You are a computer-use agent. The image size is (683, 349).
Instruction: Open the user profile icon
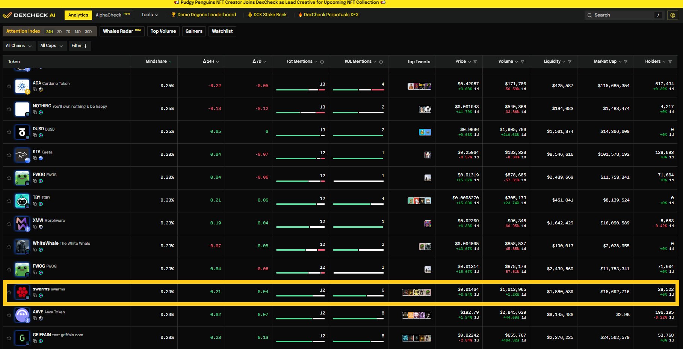[672, 15]
